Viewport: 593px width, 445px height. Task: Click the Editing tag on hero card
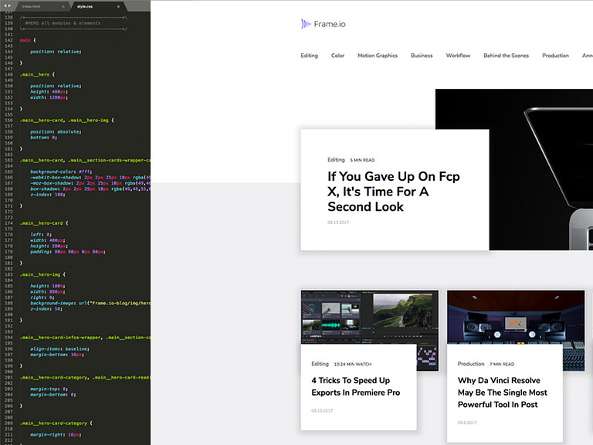pyautogui.click(x=336, y=160)
